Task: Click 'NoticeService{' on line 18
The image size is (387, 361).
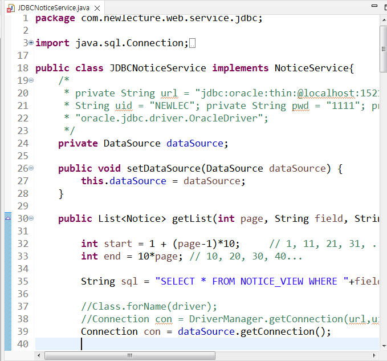Action: (x=314, y=68)
